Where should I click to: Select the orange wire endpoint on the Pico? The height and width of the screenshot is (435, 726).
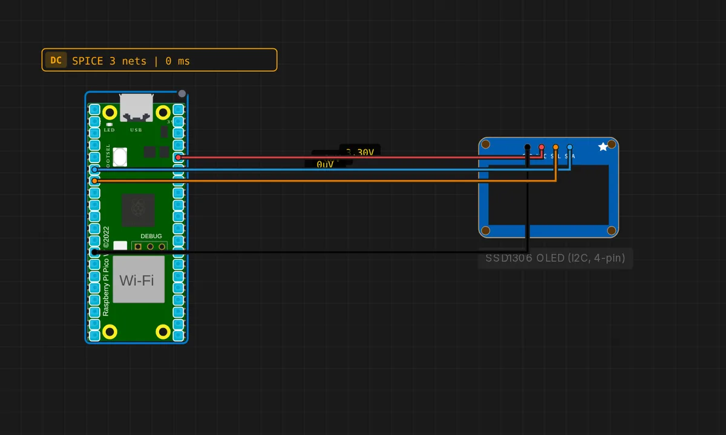click(x=94, y=181)
